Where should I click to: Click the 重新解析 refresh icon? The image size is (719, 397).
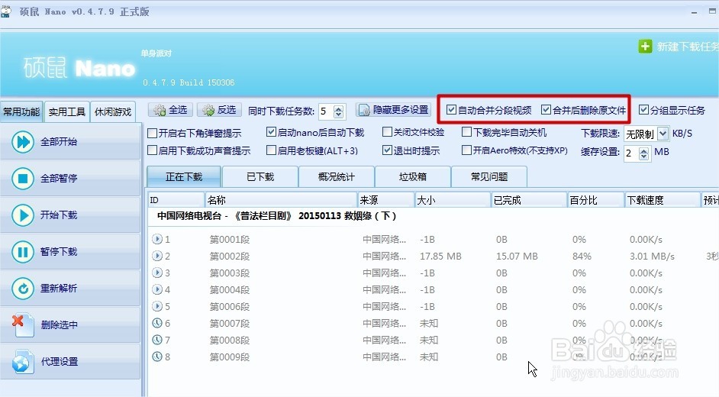tap(23, 288)
